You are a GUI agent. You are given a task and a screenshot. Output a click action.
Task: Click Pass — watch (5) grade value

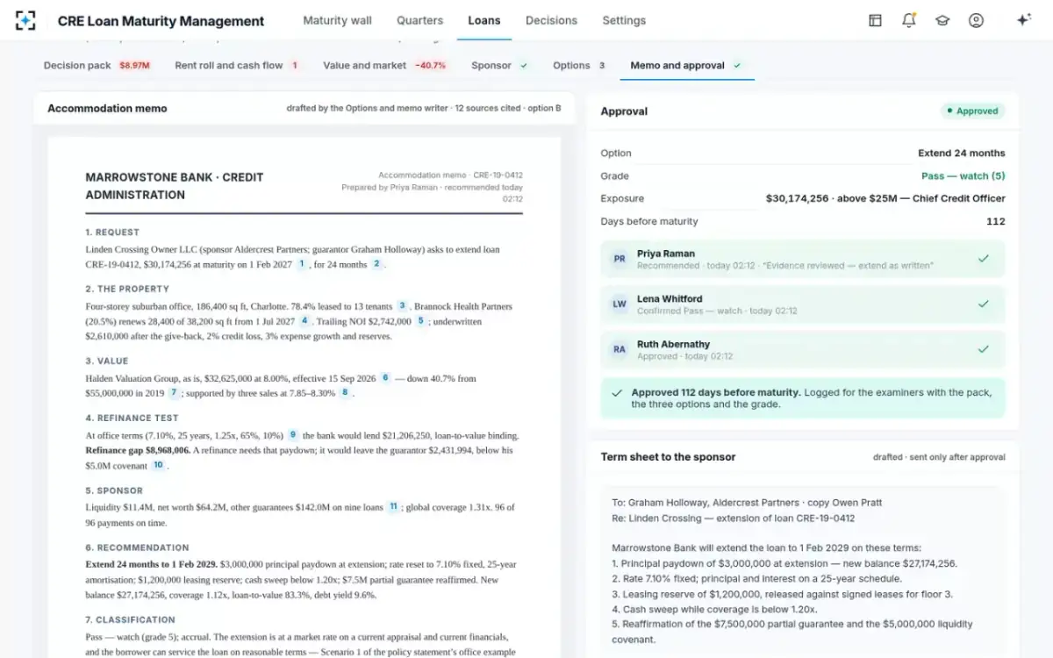pos(963,175)
